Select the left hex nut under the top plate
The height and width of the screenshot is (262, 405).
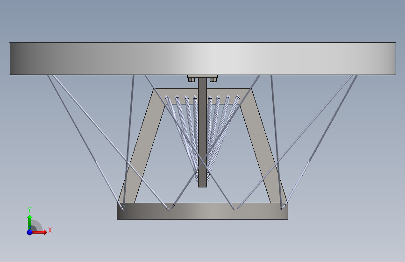click(x=192, y=80)
